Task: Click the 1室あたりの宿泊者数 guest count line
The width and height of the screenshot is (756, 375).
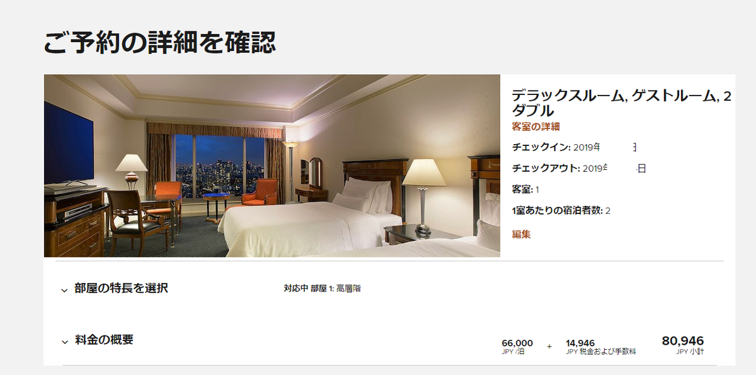Action: (561, 211)
